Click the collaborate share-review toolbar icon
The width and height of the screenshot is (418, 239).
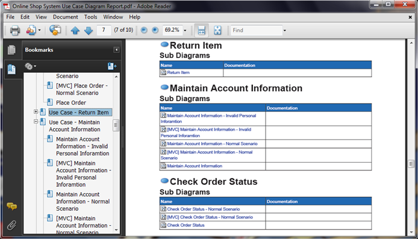[31, 30]
